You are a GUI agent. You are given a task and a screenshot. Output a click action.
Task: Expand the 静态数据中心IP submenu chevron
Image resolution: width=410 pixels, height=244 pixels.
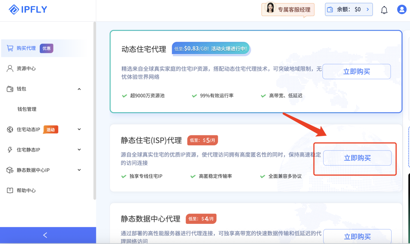point(79,170)
